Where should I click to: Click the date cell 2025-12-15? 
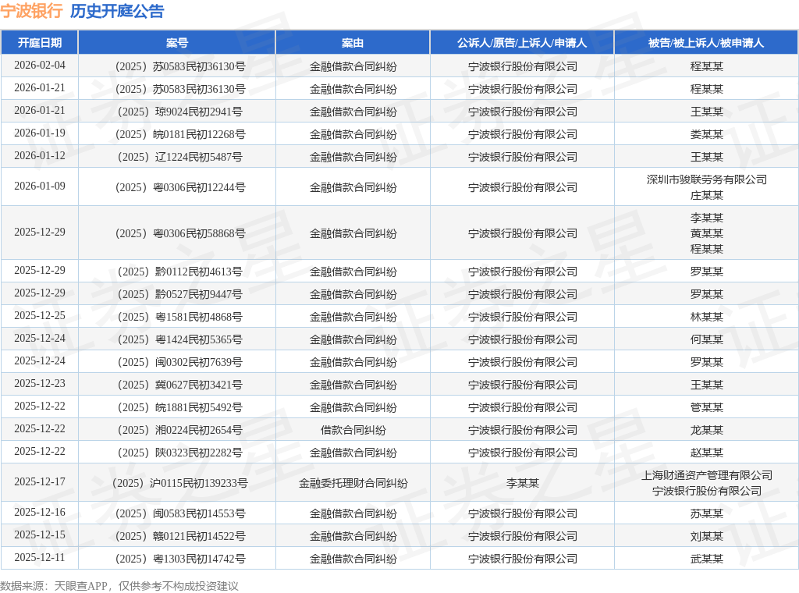coord(40,534)
